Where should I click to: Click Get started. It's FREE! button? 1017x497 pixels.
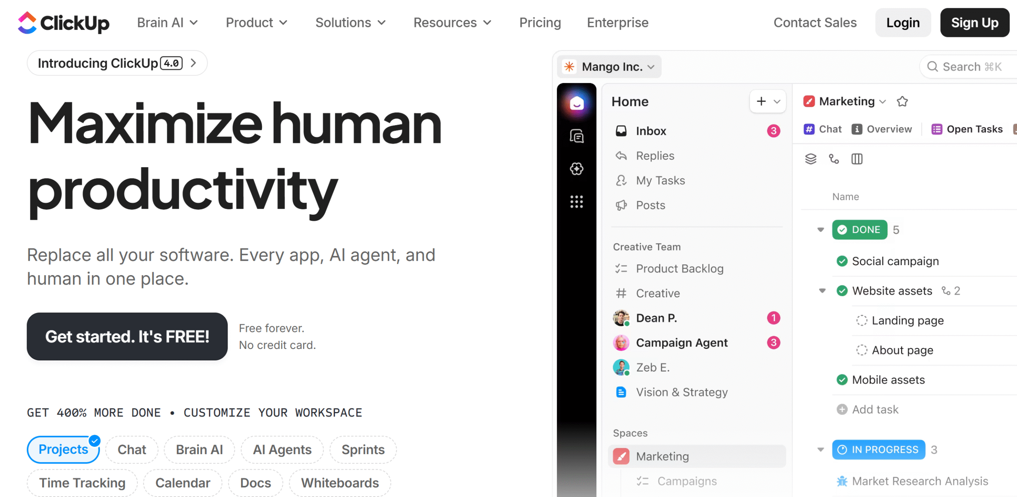point(127,337)
